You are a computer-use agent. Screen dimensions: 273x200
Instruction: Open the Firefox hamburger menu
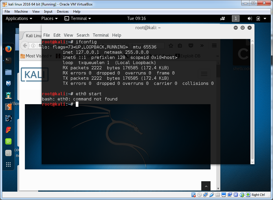click(x=214, y=46)
